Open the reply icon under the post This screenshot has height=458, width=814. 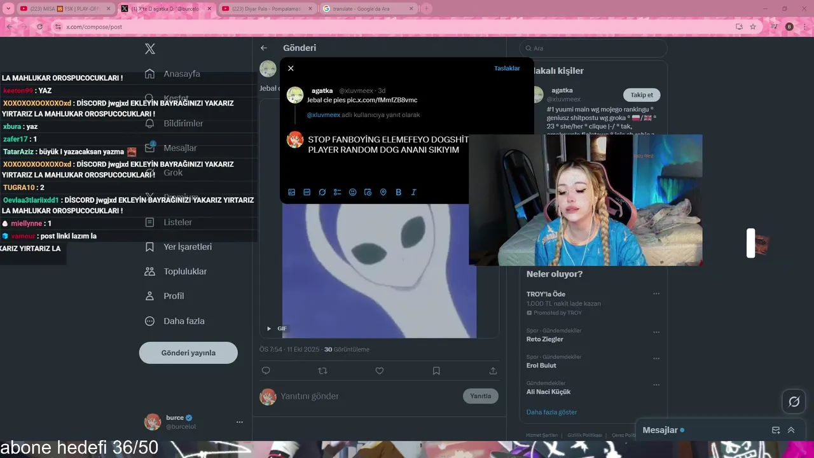[266, 371]
